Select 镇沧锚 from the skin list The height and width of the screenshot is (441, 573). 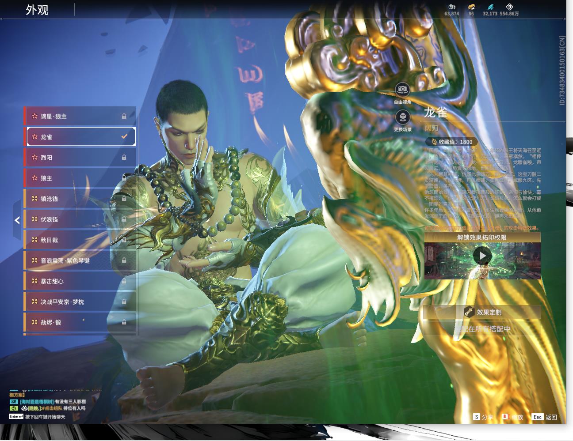pyautogui.click(x=80, y=199)
